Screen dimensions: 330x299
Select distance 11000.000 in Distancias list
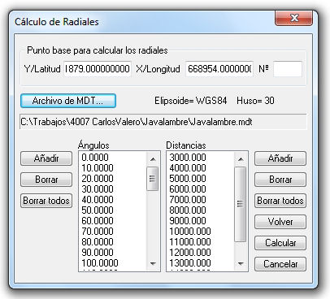(x=201, y=242)
